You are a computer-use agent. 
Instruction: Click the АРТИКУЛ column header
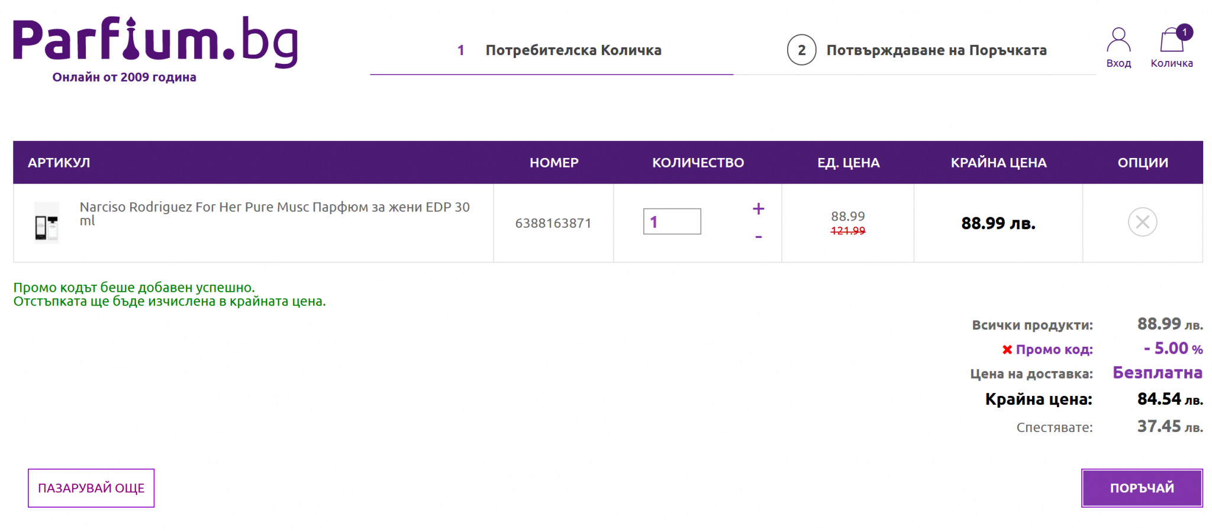pyautogui.click(x=59, y=163)
